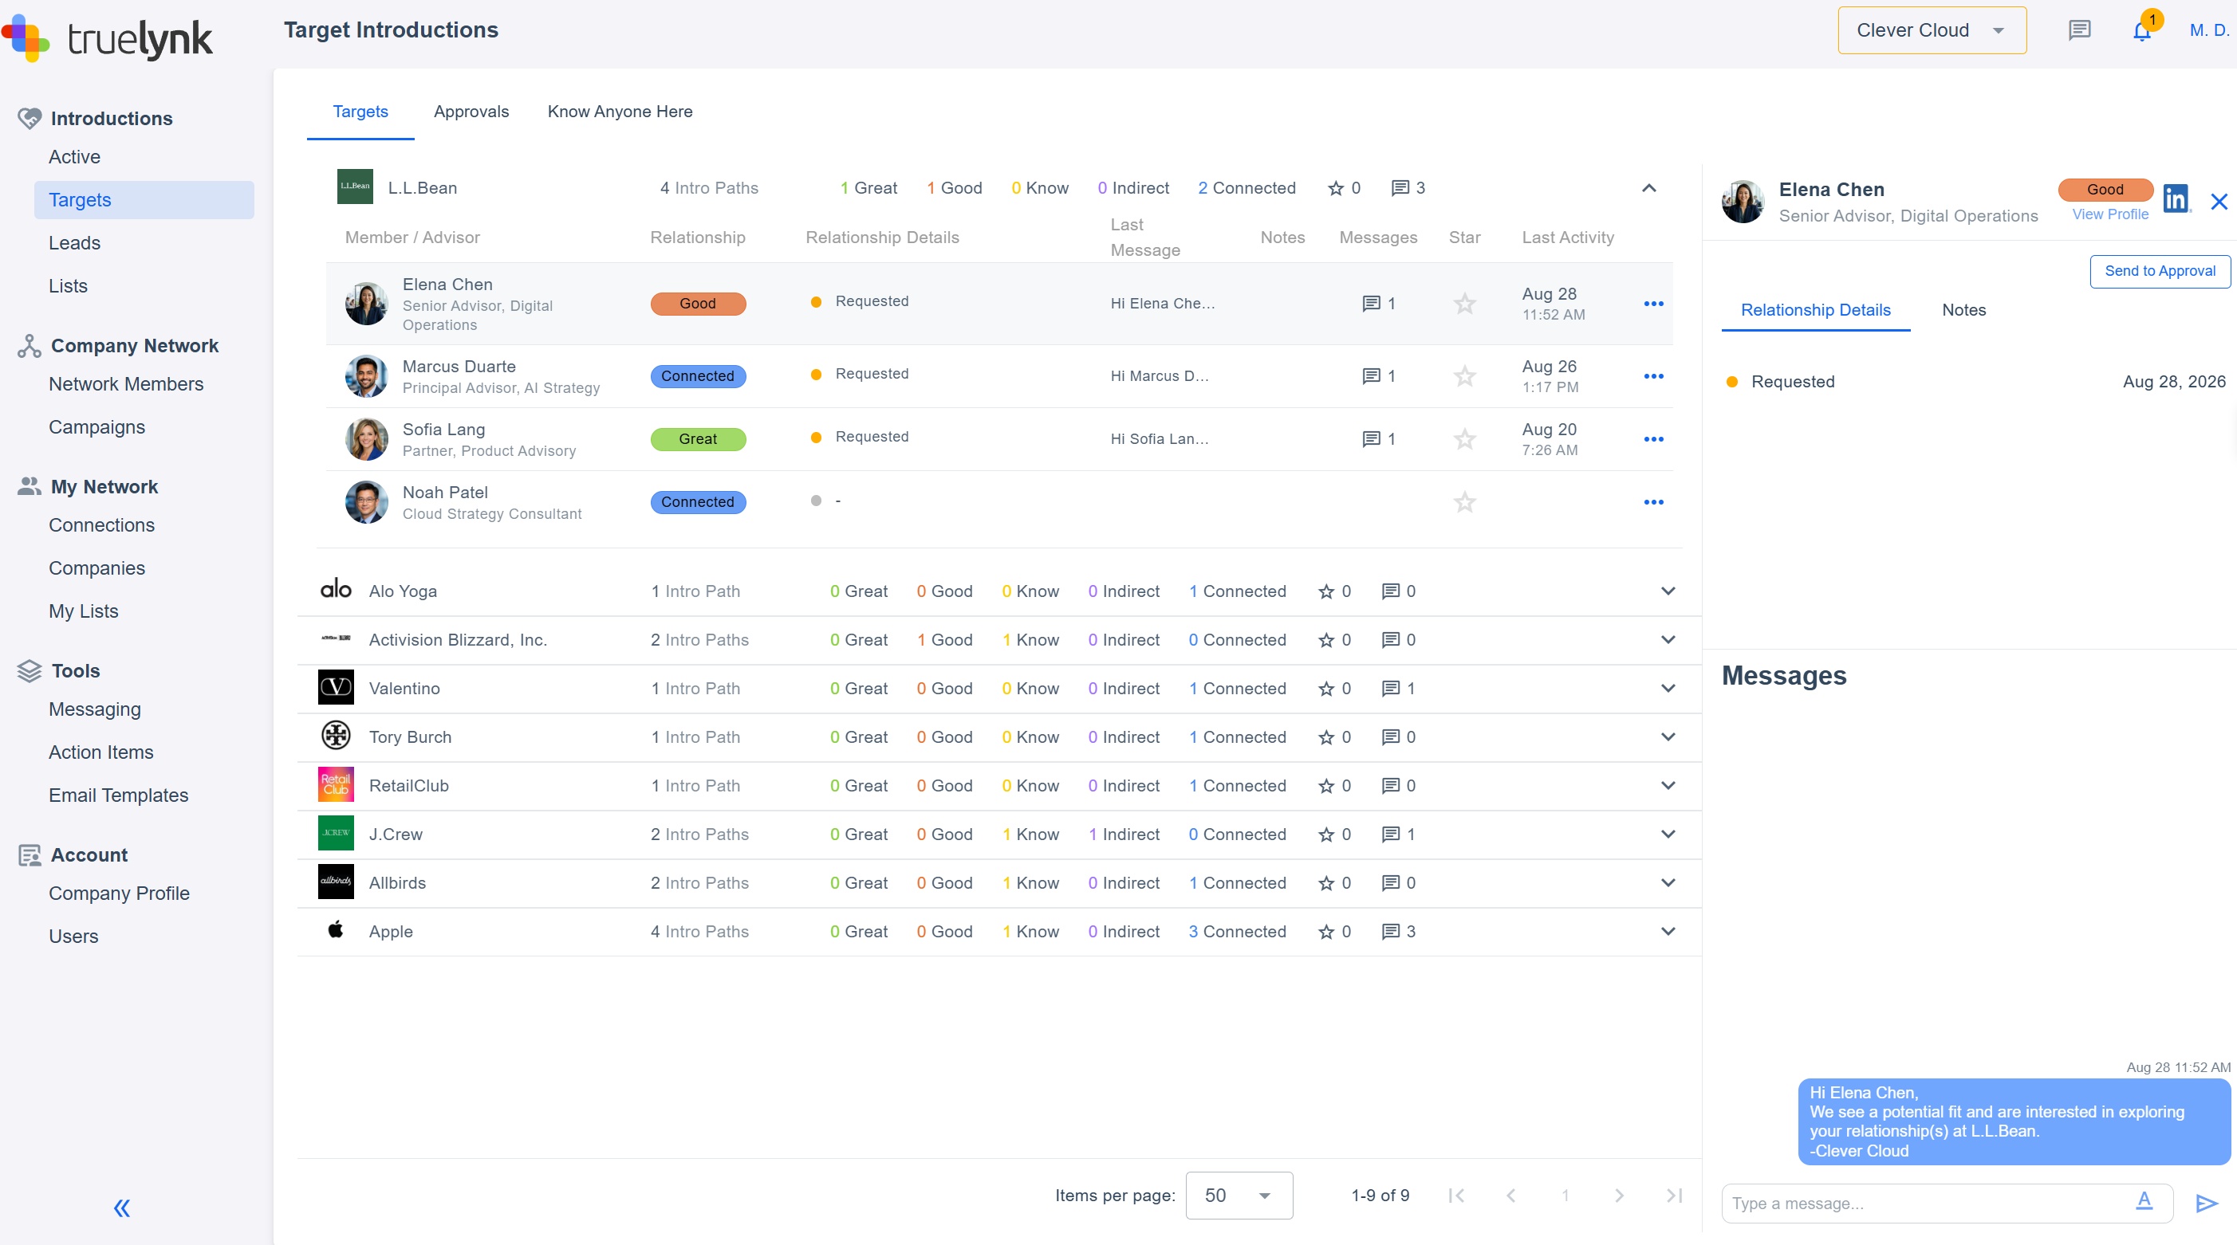Go to the first page of results
This screenshot has width=2237, height=1245.
(1456, 1196)
